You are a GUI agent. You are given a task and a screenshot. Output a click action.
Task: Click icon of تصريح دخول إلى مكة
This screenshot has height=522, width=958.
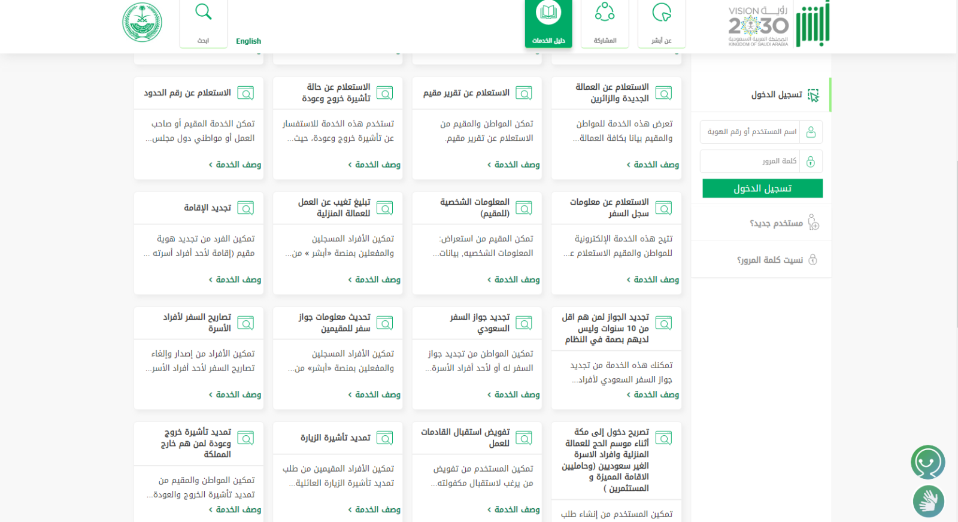pyautogui.click(x=663, y=438)
